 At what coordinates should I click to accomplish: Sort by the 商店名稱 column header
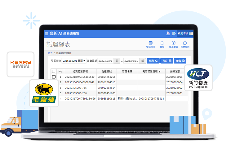(127, 71)
